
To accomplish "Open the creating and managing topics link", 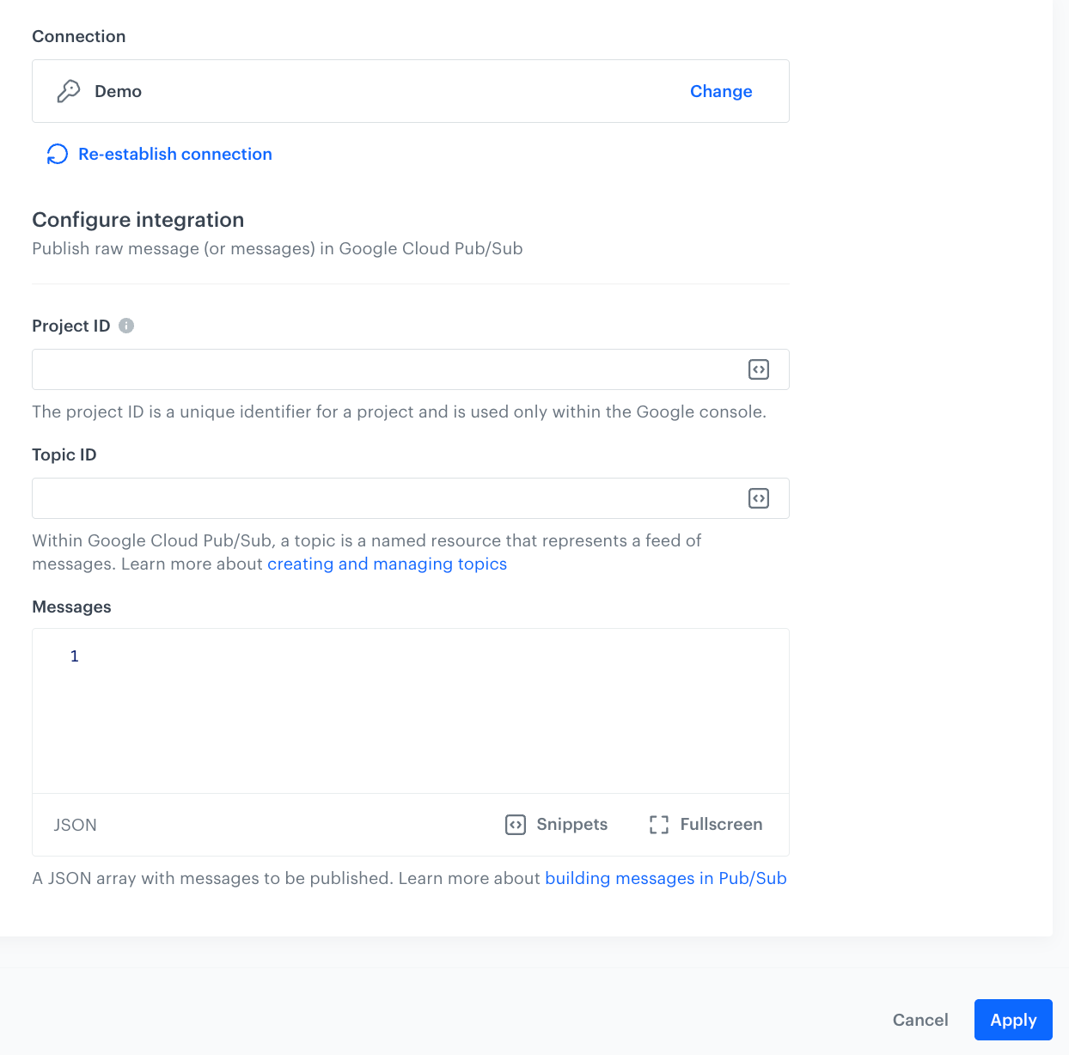I will click(x=387, y=564).
